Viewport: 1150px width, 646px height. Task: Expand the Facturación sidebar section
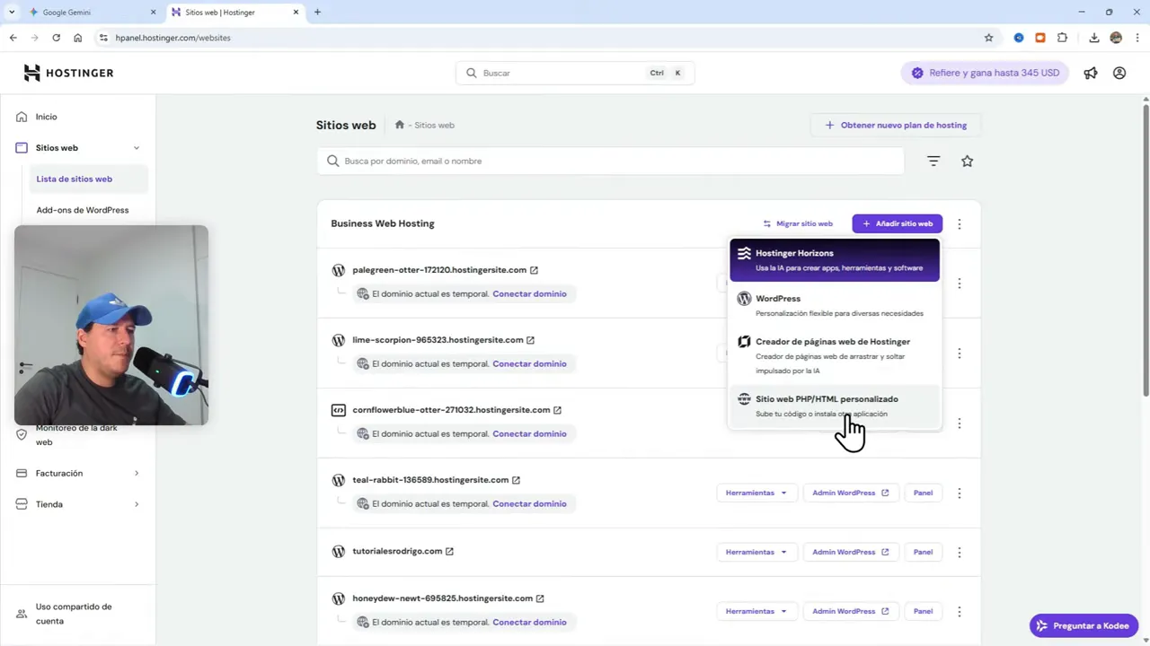[136, 473]
